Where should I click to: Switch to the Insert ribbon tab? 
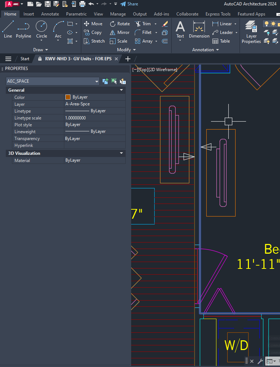(29, 14)
